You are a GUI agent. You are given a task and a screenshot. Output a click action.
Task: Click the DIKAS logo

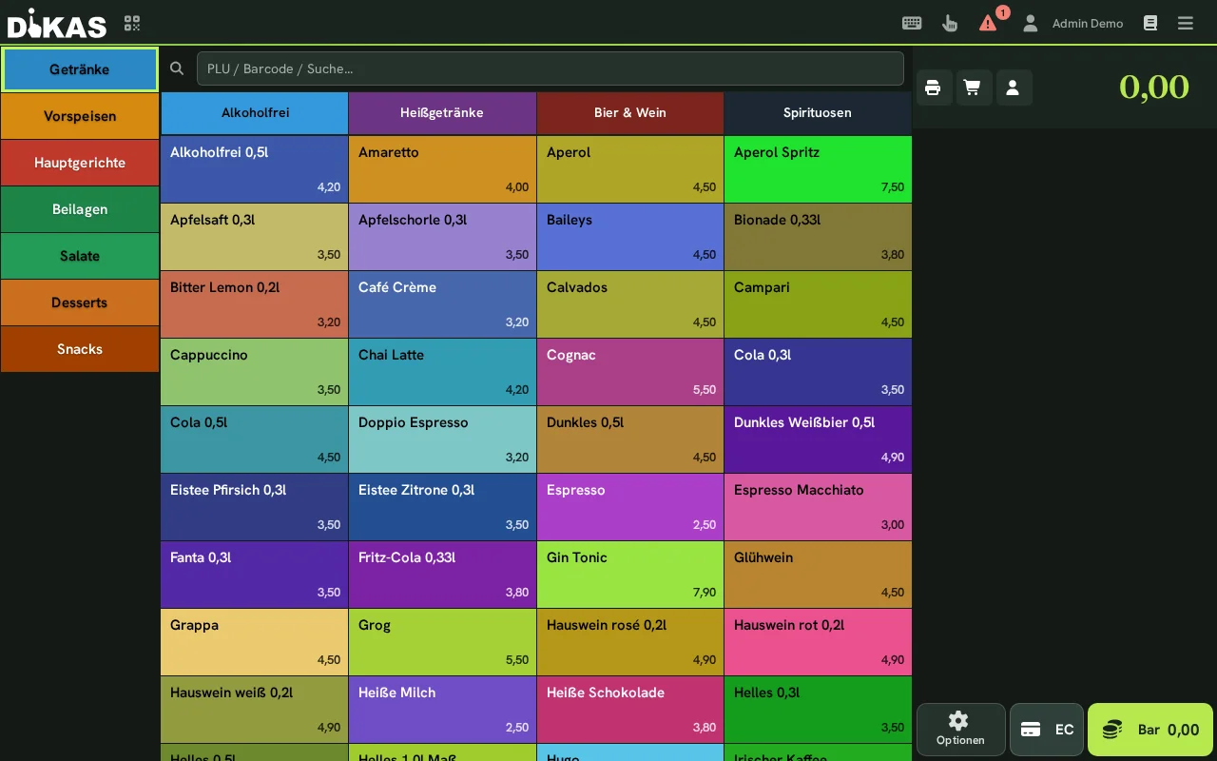(57, 23)
